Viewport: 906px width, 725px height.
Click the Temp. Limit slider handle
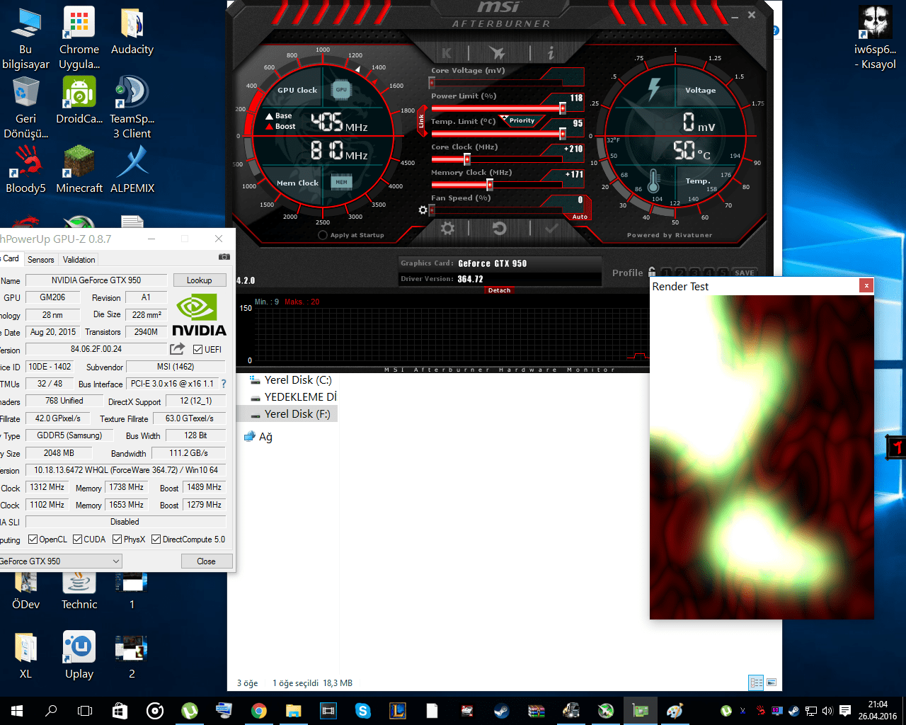click(x=563, y=134)
